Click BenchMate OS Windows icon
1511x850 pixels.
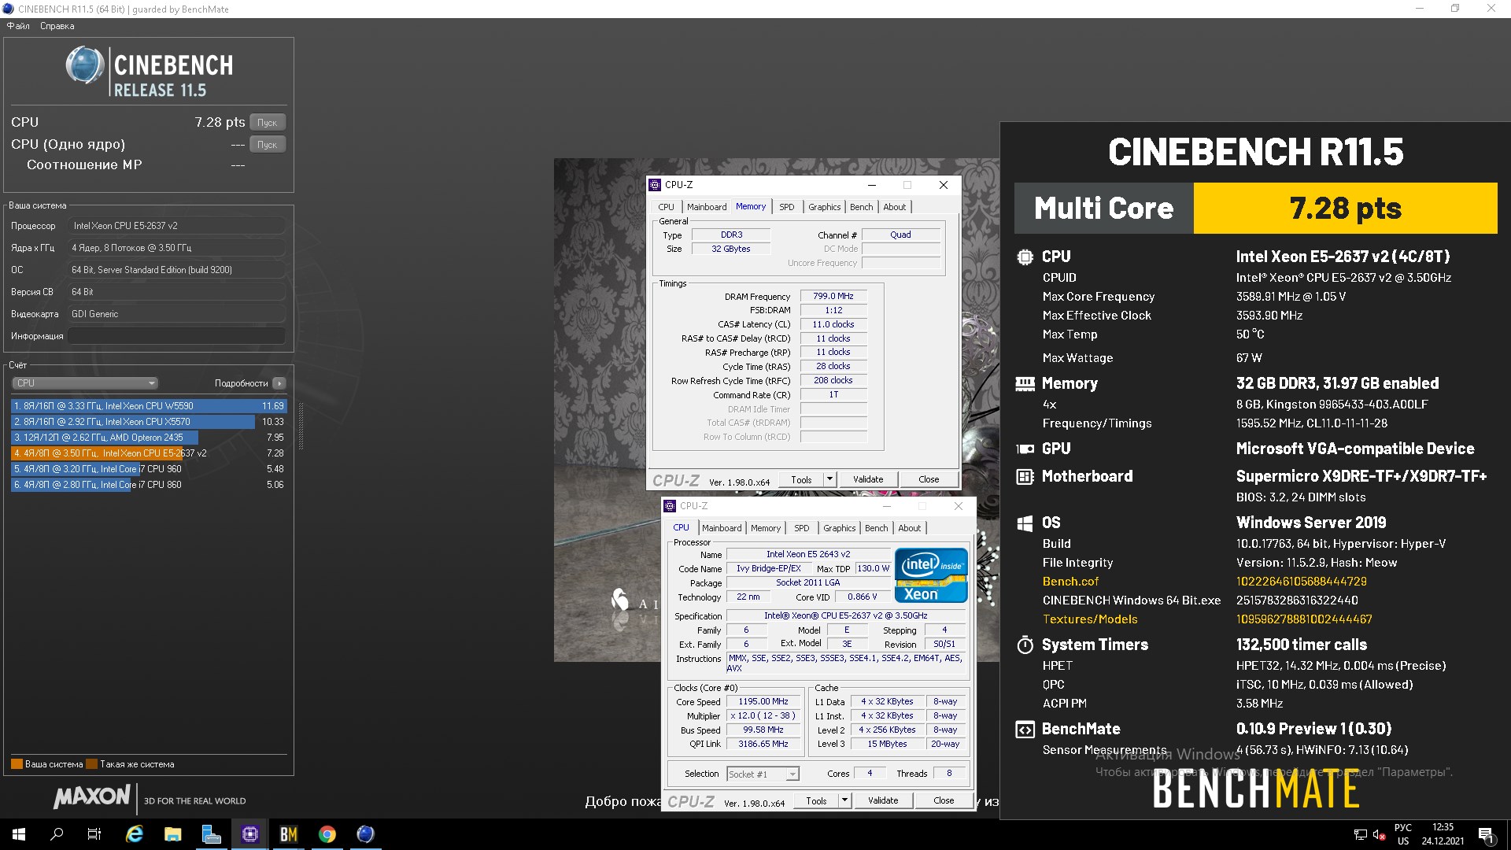(1025, 523)
